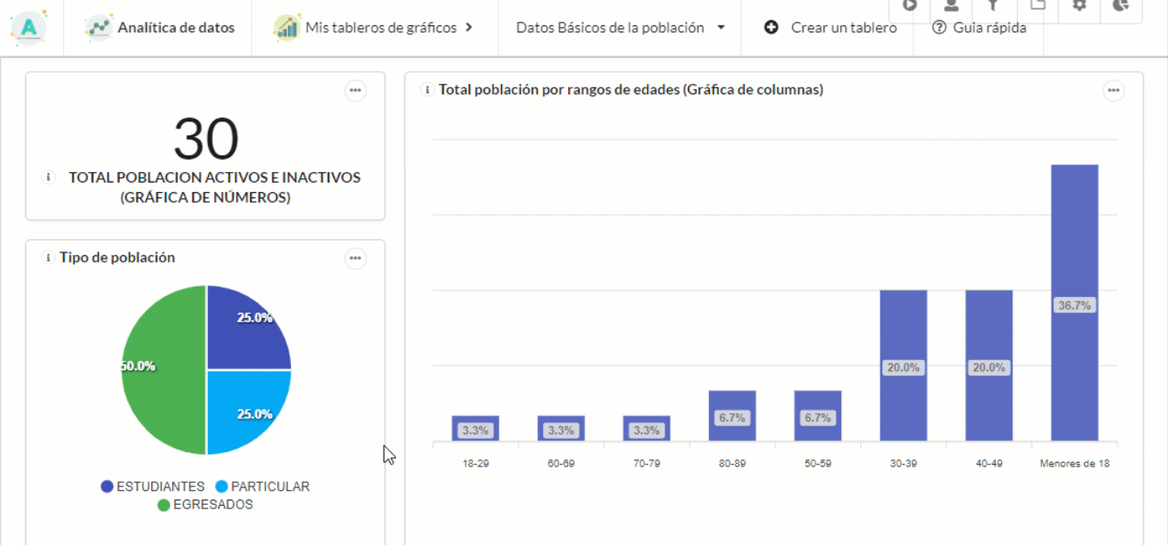Click the question mark icon beside Guia rápida
The height and width of the screenshot is (545, 1168).
939,28
